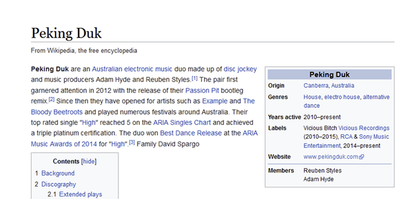Open the Australian electronic music link

click(x=132, y=69)
